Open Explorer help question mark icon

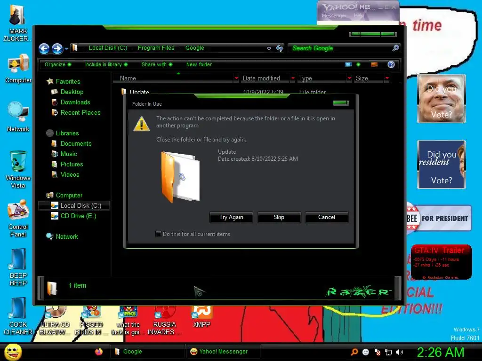click(391, 64)
